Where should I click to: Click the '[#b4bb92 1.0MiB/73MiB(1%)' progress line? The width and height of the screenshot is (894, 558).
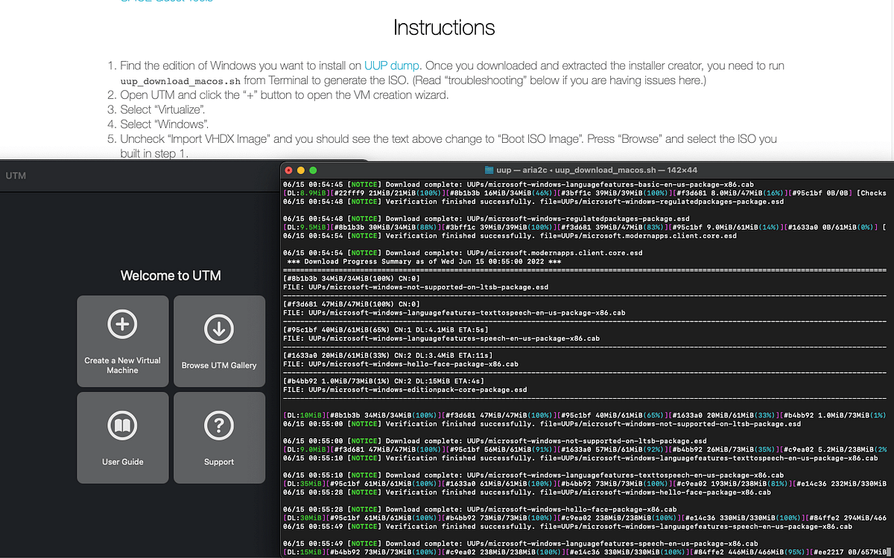coord(385,381)
